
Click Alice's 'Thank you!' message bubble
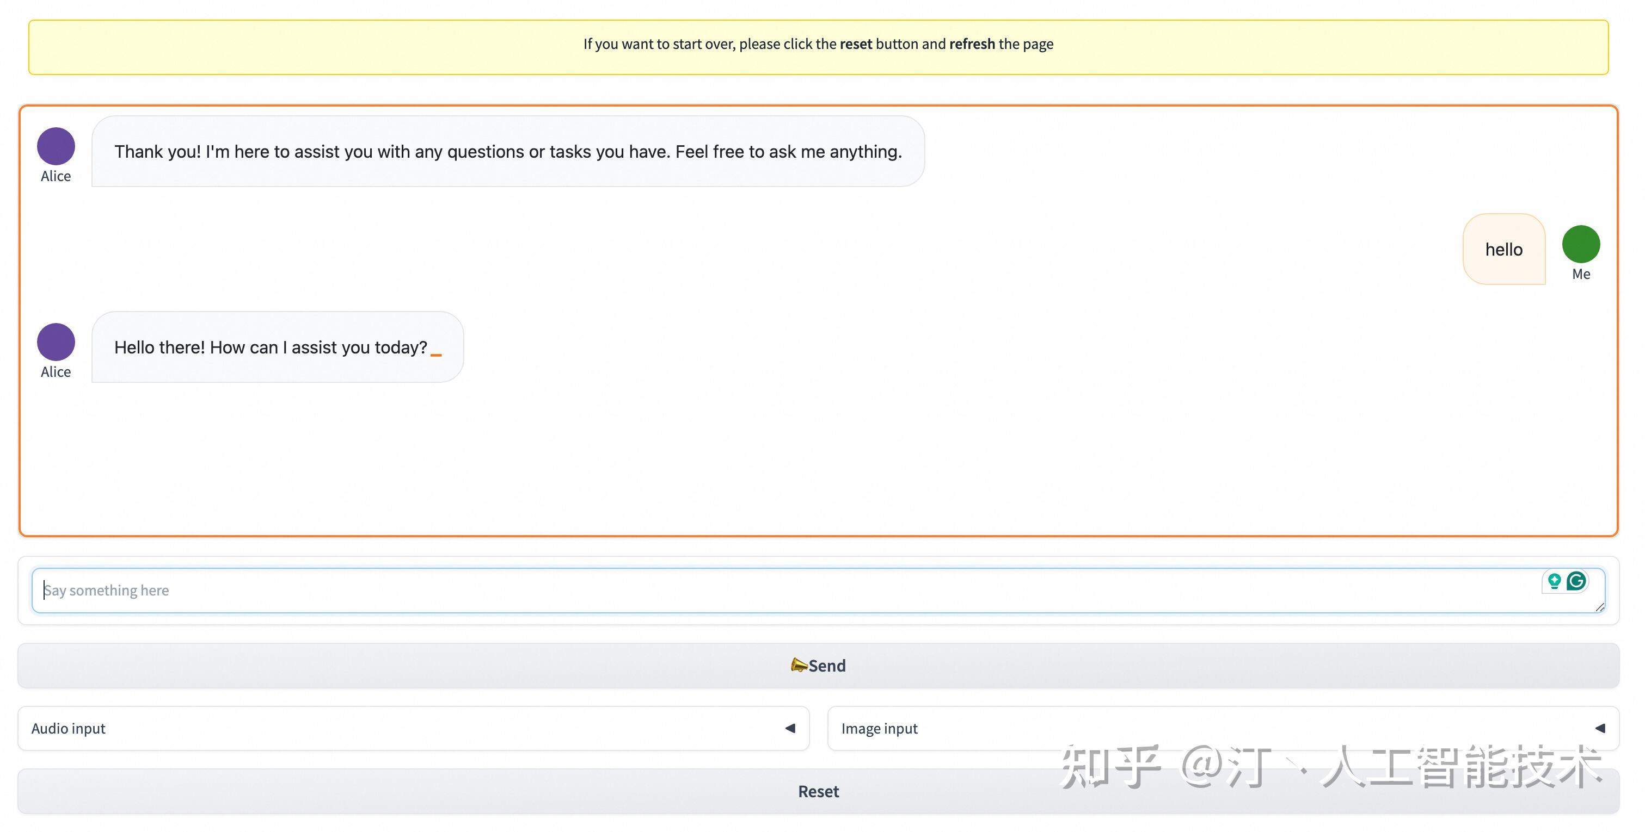tap(508, 151)
